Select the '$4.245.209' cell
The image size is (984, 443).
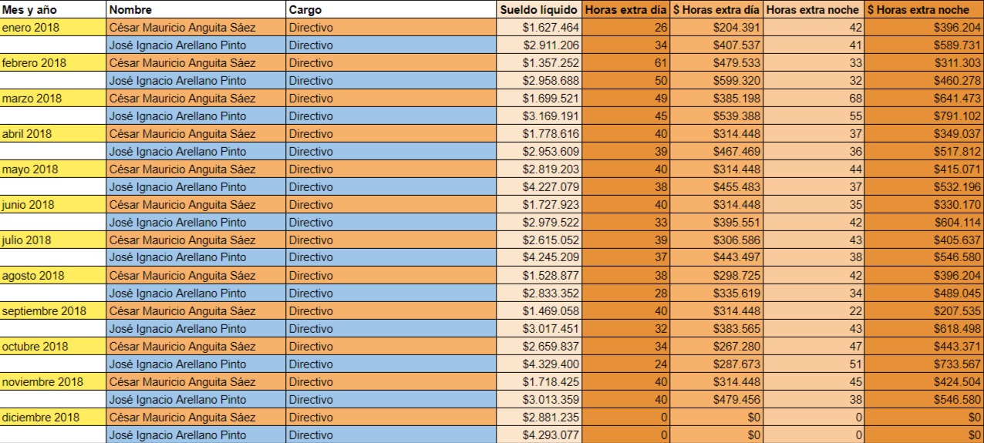point(539,258)
